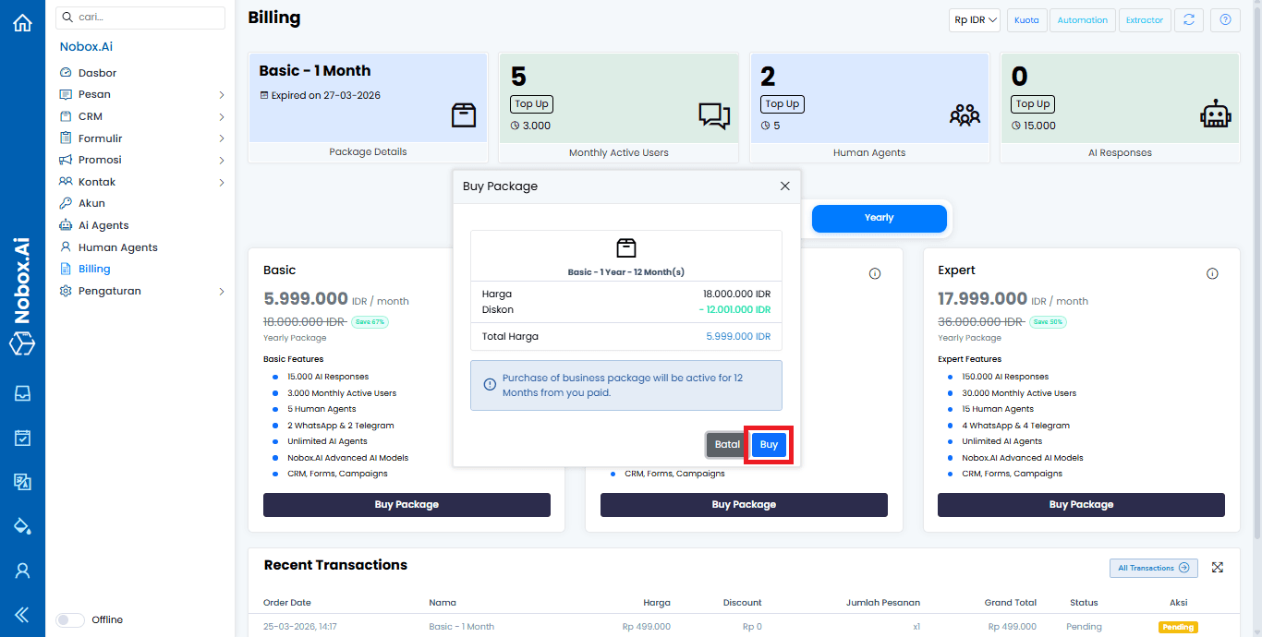Click the translate icon in left rail
Image resolution: width=1262 pixels, height=637 pixels.
(x=22, y=482)
